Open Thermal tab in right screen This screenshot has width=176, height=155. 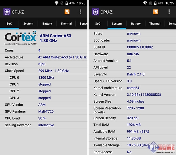click(155, 24)
